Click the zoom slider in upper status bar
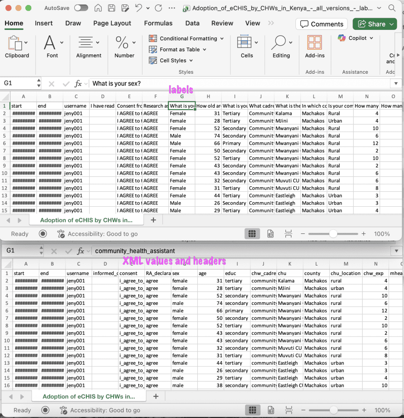This screenshot has width=404, height=418. point(333,234)
